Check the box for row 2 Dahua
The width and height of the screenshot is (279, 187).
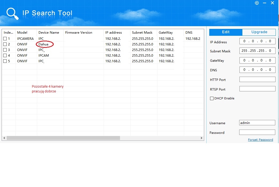[5, 44]
